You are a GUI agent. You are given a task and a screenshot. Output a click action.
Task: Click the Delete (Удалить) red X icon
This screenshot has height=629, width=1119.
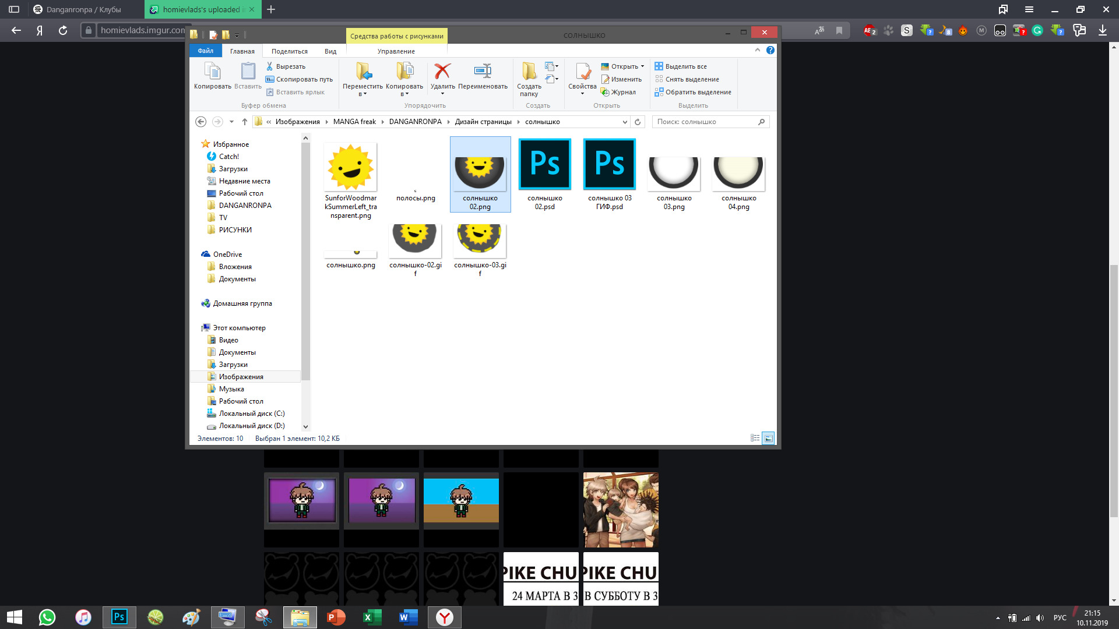pos(442,72)
